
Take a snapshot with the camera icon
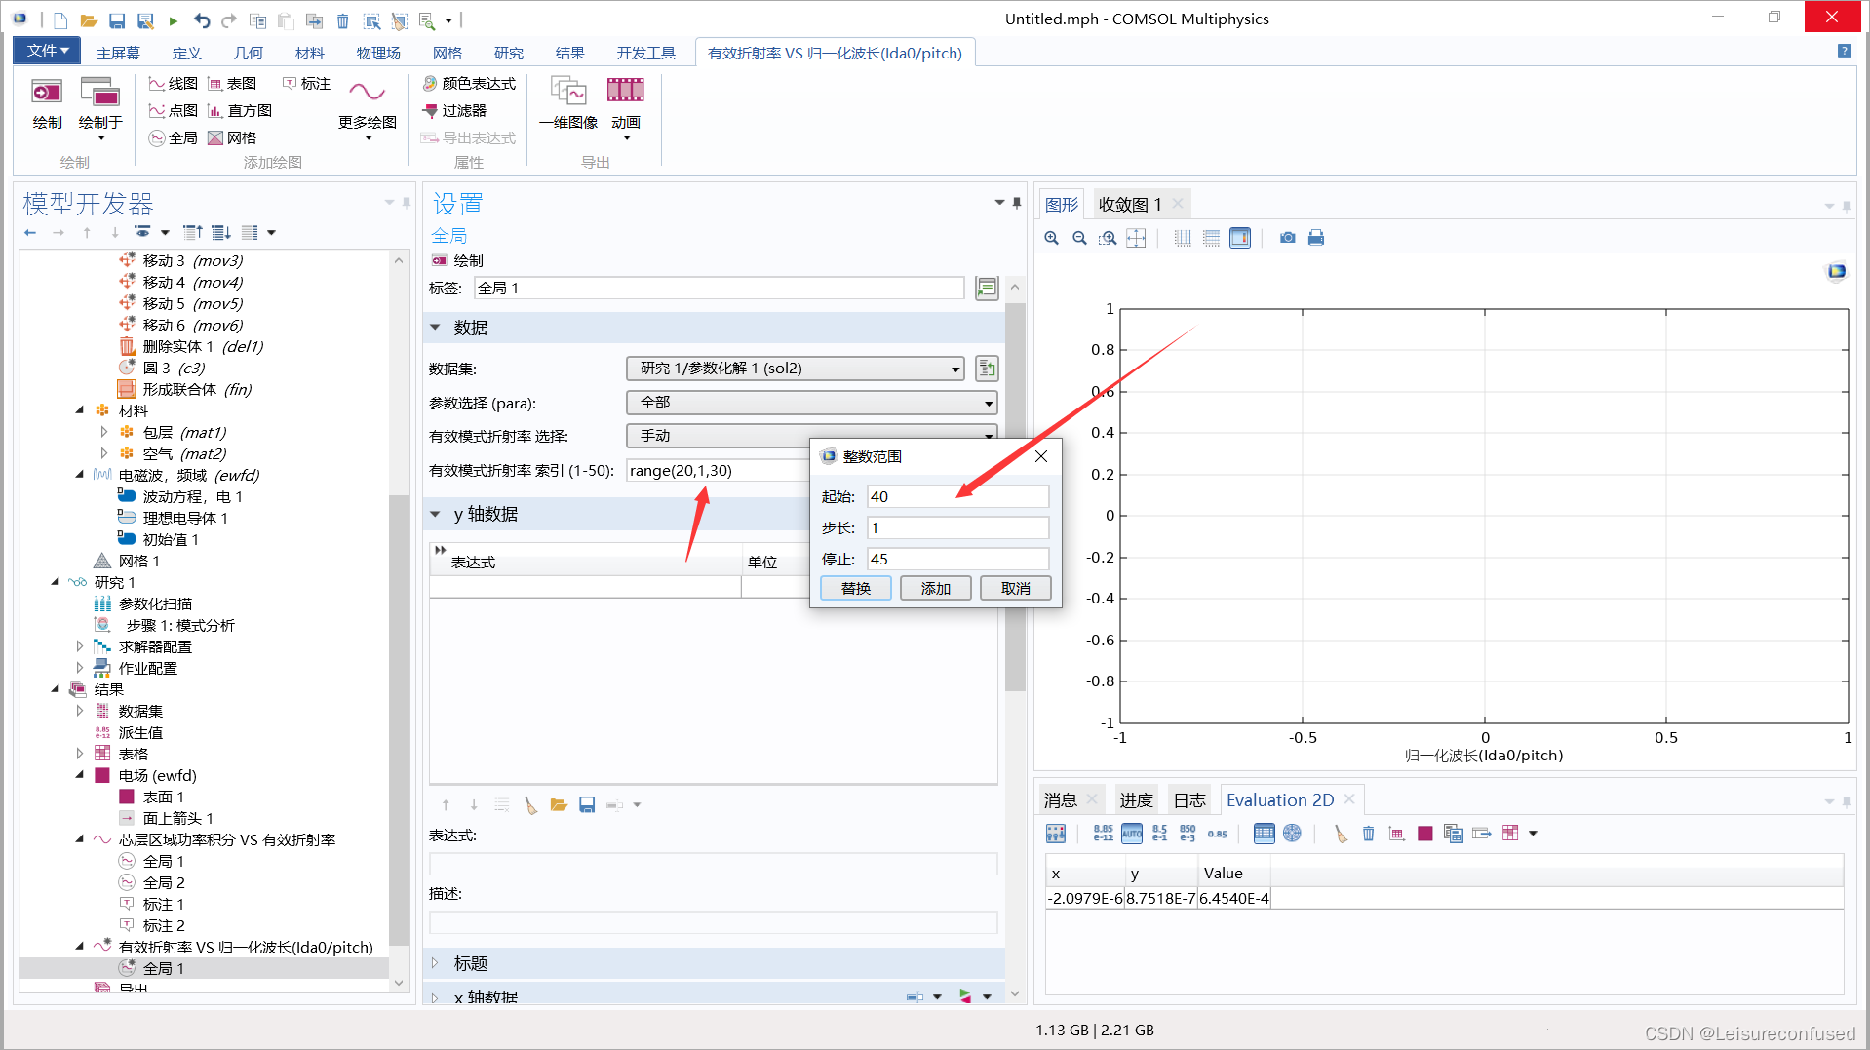(1288, 238)
